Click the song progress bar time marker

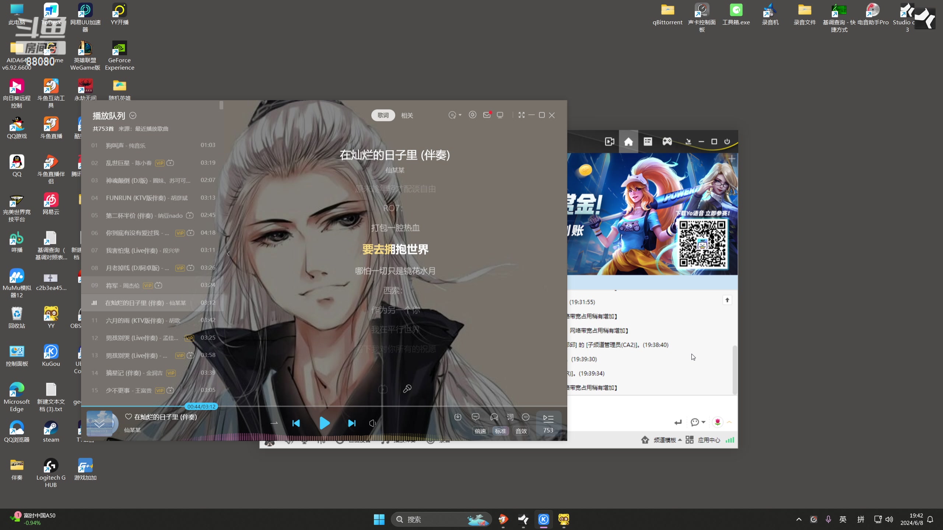[x=201, y=407]
